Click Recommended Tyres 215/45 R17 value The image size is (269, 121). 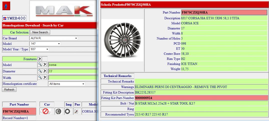tap(152, 114)
